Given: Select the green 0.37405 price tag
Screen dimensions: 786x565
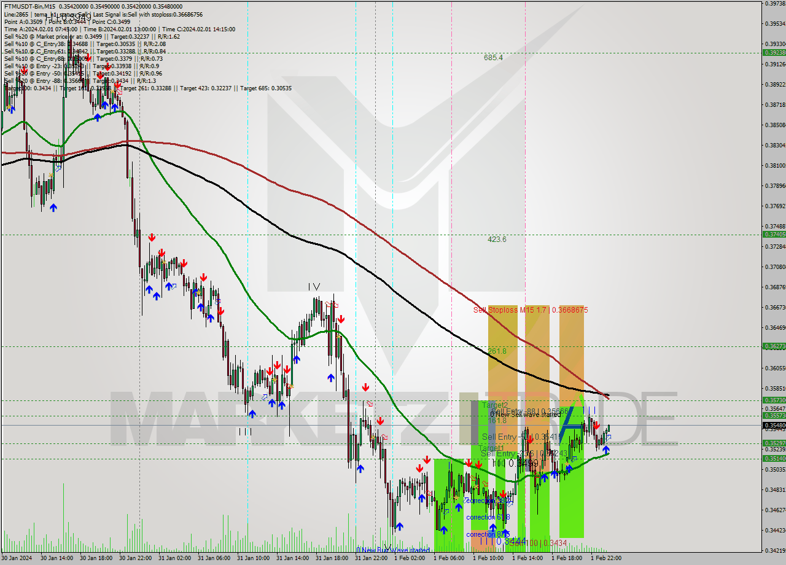Looking at the screenshot, I should tap(773, 234).
